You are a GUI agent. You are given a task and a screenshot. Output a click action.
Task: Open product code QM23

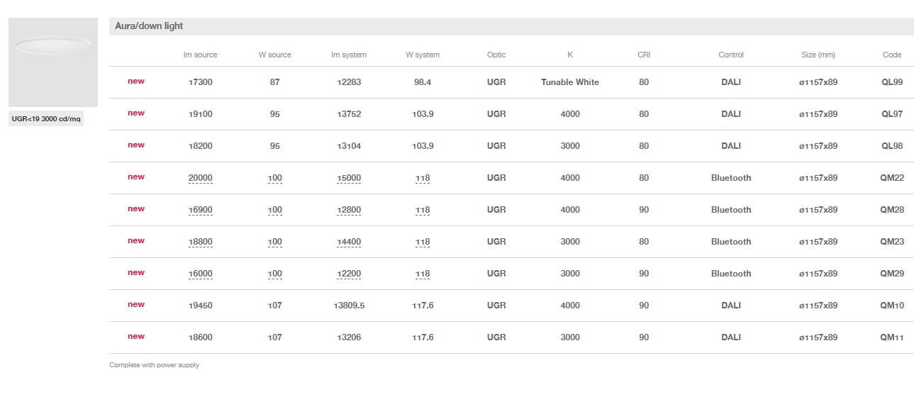click(x=891, y=242)
